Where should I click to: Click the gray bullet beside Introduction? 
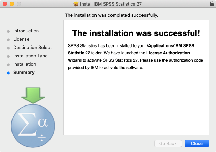[x=8, y=31]
